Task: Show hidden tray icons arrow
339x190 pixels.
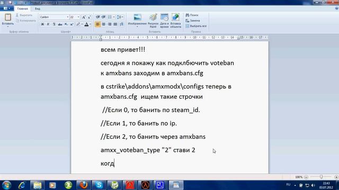Action: [295, 185]
